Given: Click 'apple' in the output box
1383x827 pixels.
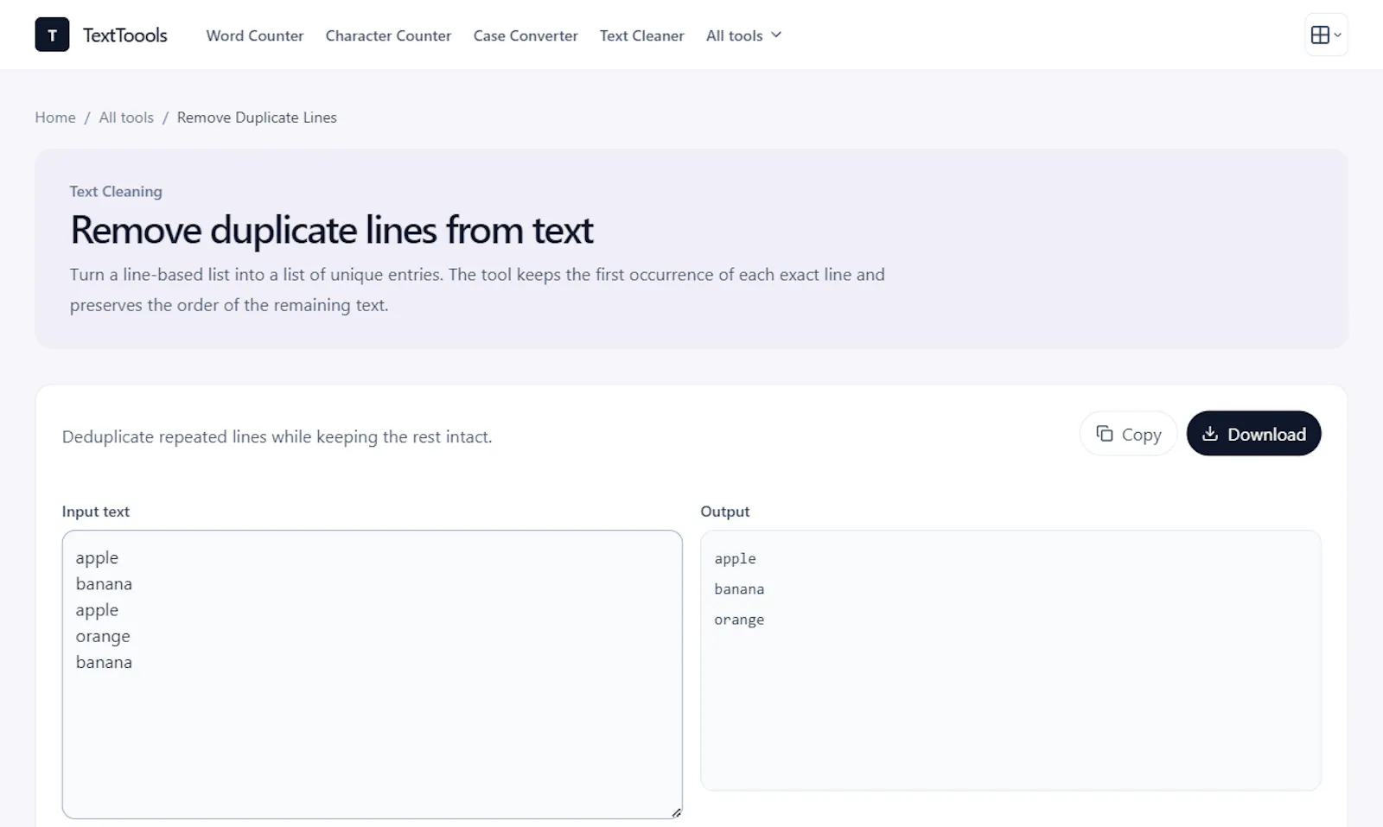Looking at the screenshot, I should [x=735, y=559].
